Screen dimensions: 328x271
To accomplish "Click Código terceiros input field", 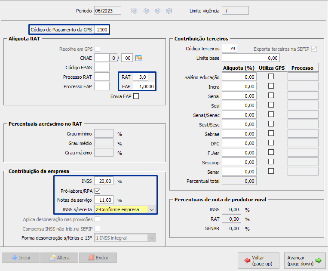I will coord(230,48).
